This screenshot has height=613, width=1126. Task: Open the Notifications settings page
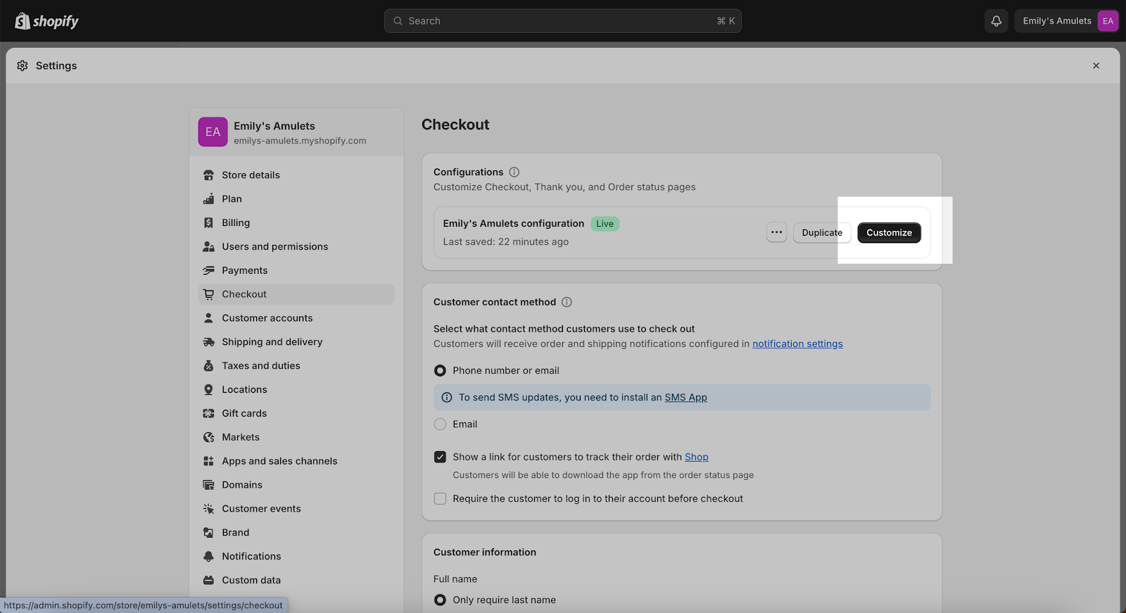pos(251,557)
